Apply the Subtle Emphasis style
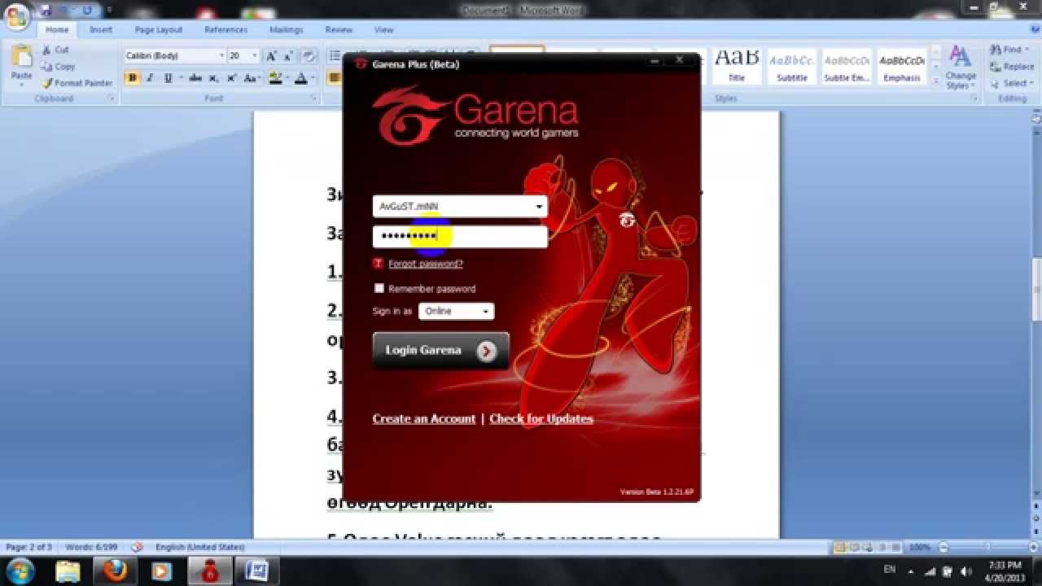This screenshot has height=586, width=1042. 847,65
